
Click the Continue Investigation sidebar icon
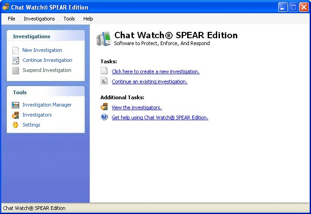click(x=15, y=60)
